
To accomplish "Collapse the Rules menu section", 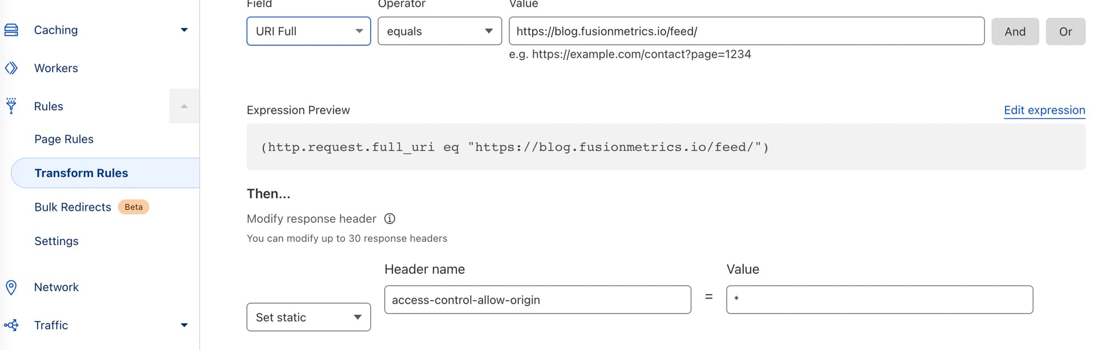I will pos(184,106).
